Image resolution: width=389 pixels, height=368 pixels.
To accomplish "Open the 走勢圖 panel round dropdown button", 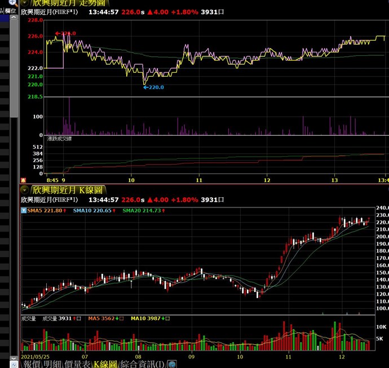I will pyautogui.click(x=25, y=2).
